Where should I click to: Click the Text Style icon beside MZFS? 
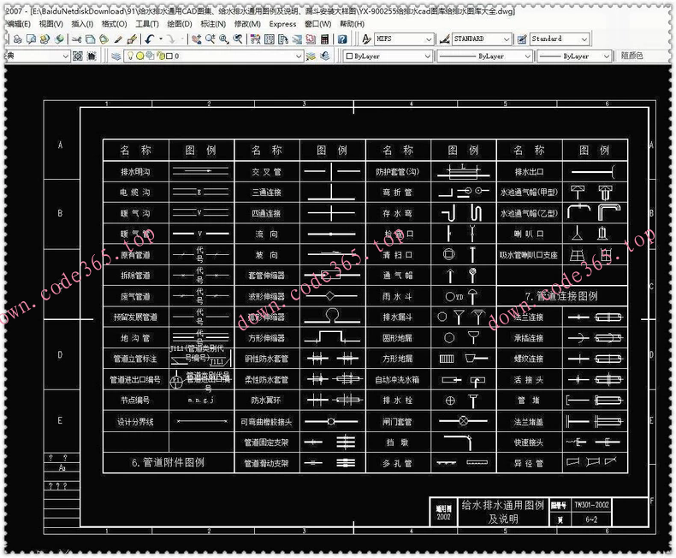pos(366,39)
